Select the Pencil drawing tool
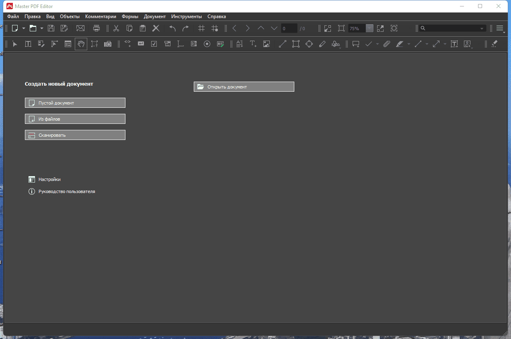The image size is (511, 339). (322, 44)
